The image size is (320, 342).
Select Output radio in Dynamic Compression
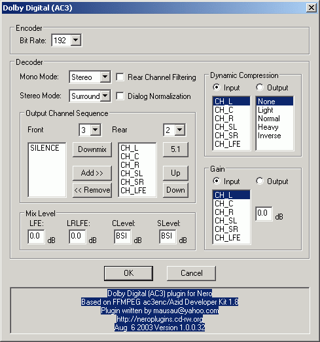click(260, 88)
